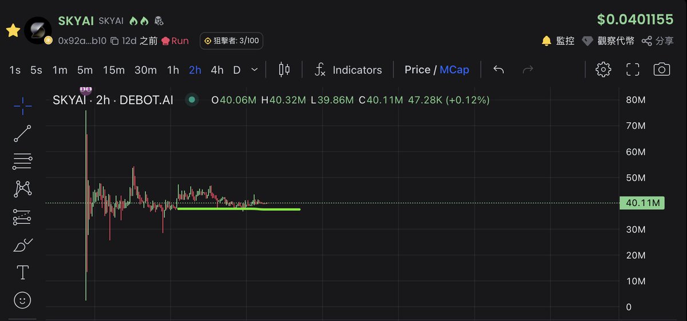687x321 pixels.
Task: Open the candlestick chart type selector
Action: 284,70
